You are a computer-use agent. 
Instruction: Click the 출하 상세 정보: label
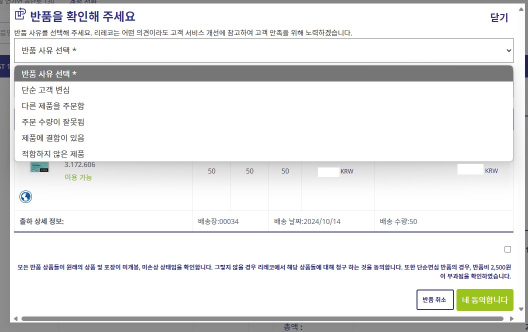point(41,221)
